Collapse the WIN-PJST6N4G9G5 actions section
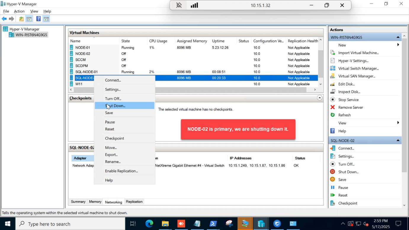This screenshot has width=409, height=230. tap(398, 37)
